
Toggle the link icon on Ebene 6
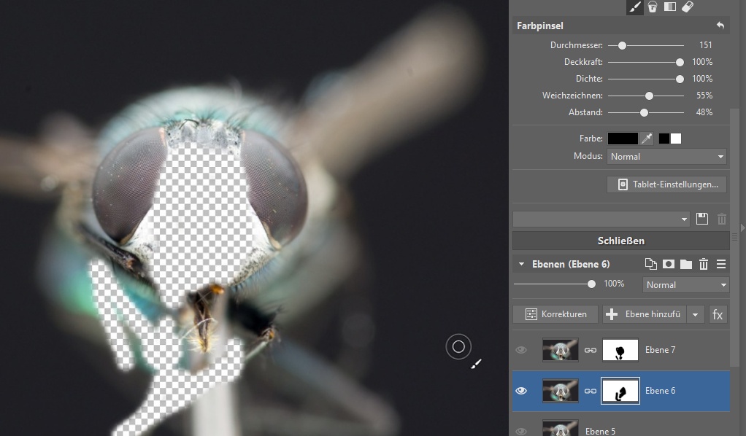point(591,391)
